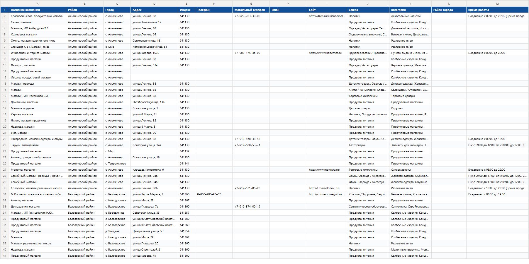Open the www.monetka.ru link

(x=324, y=170)
